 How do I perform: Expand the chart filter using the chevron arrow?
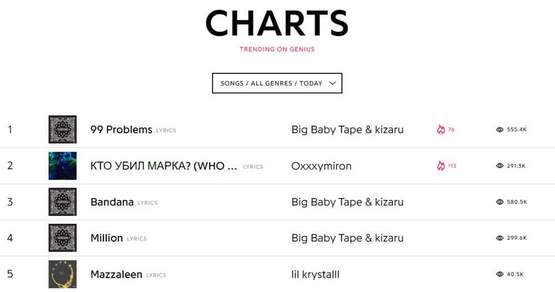click(332, 83)
